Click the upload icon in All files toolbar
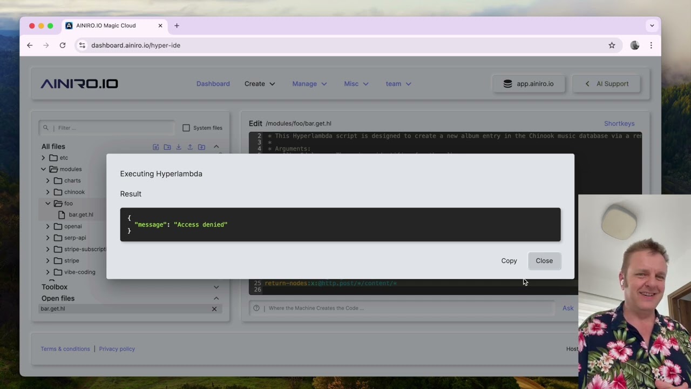This screenshot has width=691, height=389. 190,146
